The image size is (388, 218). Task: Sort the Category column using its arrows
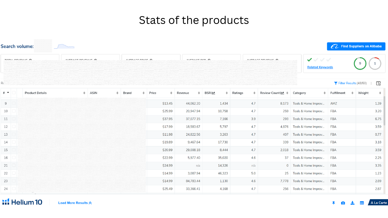pos(325,93)
